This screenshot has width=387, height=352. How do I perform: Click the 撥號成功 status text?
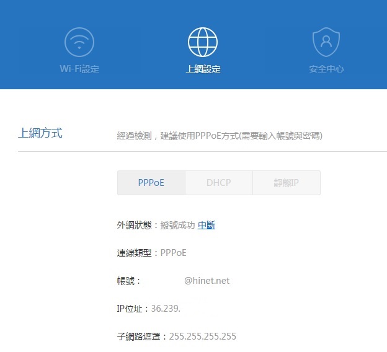177,225
